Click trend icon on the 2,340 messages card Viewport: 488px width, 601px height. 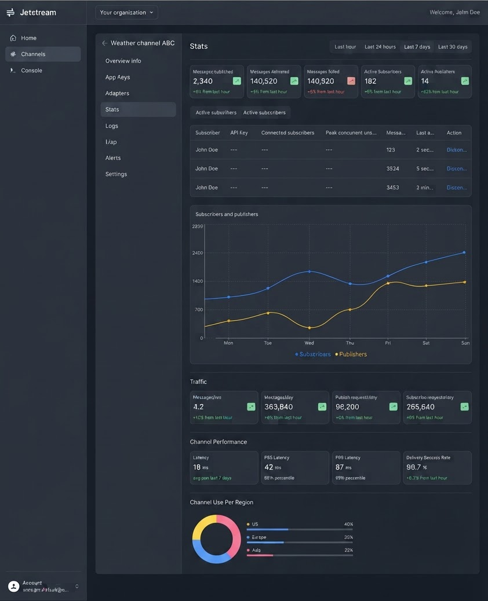(237, 81)
